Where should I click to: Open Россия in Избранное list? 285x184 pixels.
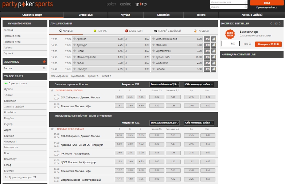tap(24, 68)
